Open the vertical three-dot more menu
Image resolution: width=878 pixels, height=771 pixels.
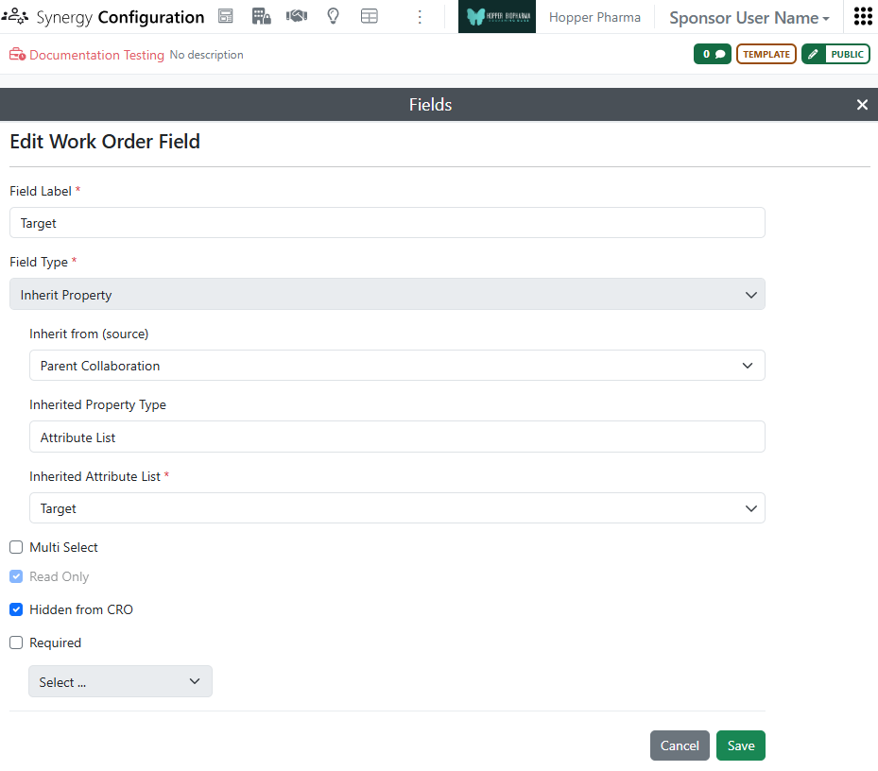(420, 17)
